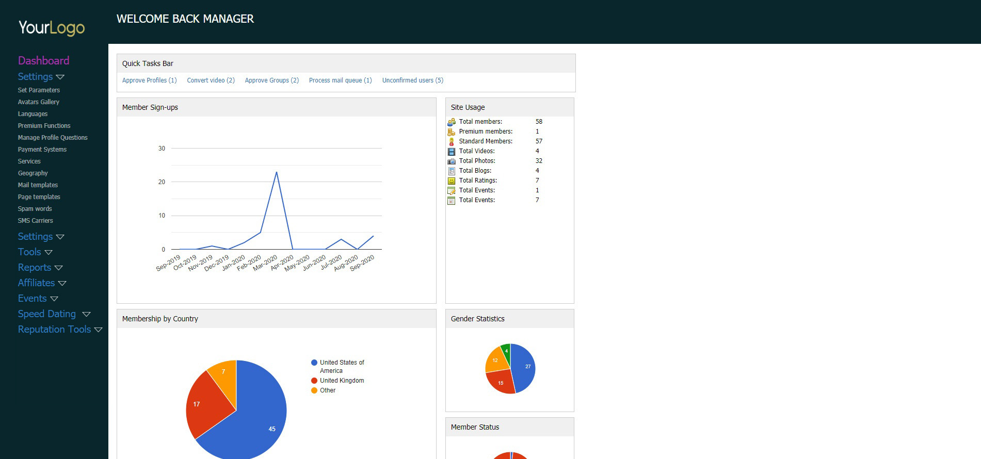Open Avatars Gallery settings
Viewport: 981px width, 459px height.
coord(39,102)
